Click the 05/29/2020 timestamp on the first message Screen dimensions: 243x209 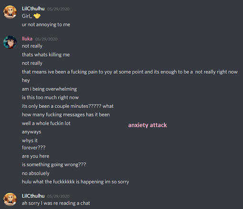tap(58, 9)
